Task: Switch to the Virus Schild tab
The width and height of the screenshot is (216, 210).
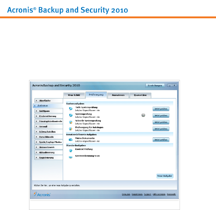Action: [x=74, y=95]
